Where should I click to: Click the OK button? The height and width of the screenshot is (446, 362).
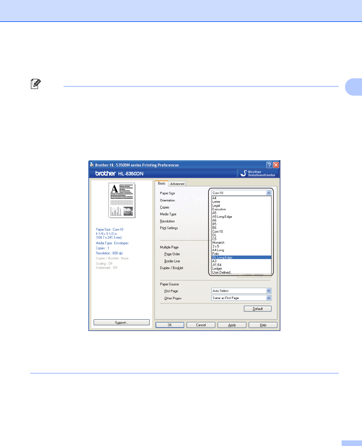[170, 325]
